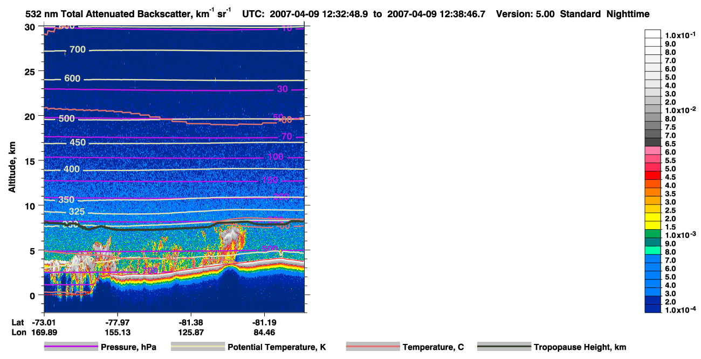Click the 450 potential temperature contour label
The image size is (701, 359).
[78, 143]
